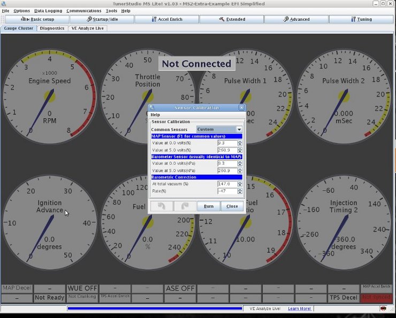
Task: Click the redo arrow button in Sensor Calibration
Action: (185, 206)
